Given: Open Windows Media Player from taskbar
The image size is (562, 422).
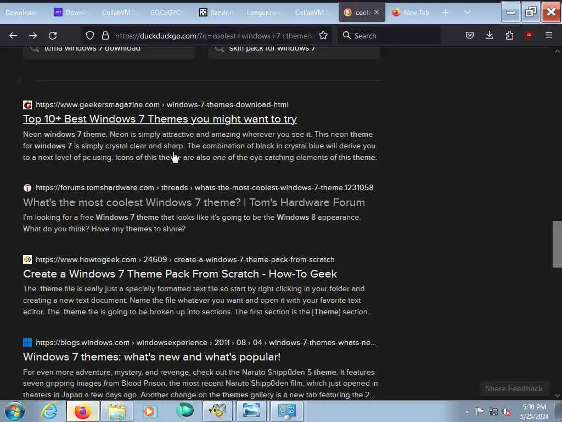Looking at the screenshot, I should (150, 411).
